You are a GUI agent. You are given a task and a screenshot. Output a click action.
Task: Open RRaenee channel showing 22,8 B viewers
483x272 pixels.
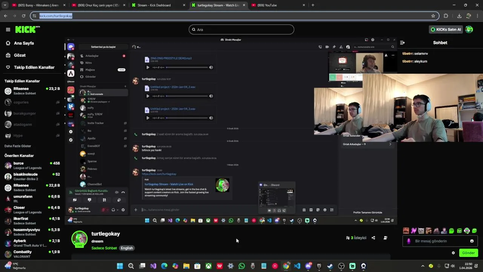click(32, 187)
